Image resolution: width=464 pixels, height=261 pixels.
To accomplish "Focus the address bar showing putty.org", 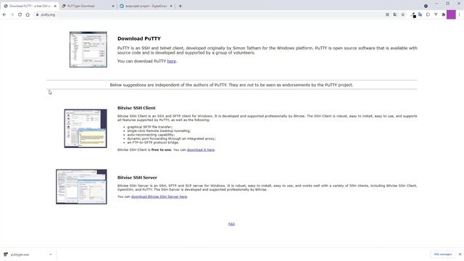I will point(207,14).
